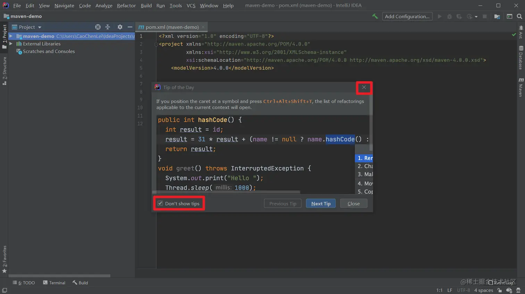Open the Database tool window
Screen dimensions: 525x294
521,58
